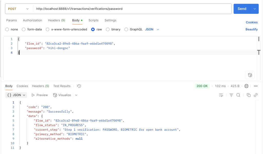Open the Params tab
The width and height of the screenshot is (263, 154).
click(12, 20)
